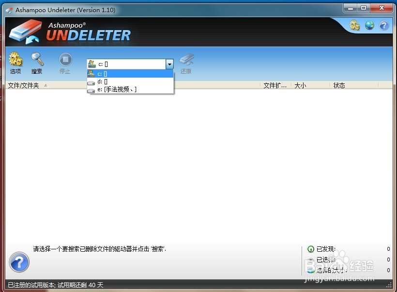Click the 已选择 status icon
Screen dimensions: 397x292
click(x=310, y=260)
